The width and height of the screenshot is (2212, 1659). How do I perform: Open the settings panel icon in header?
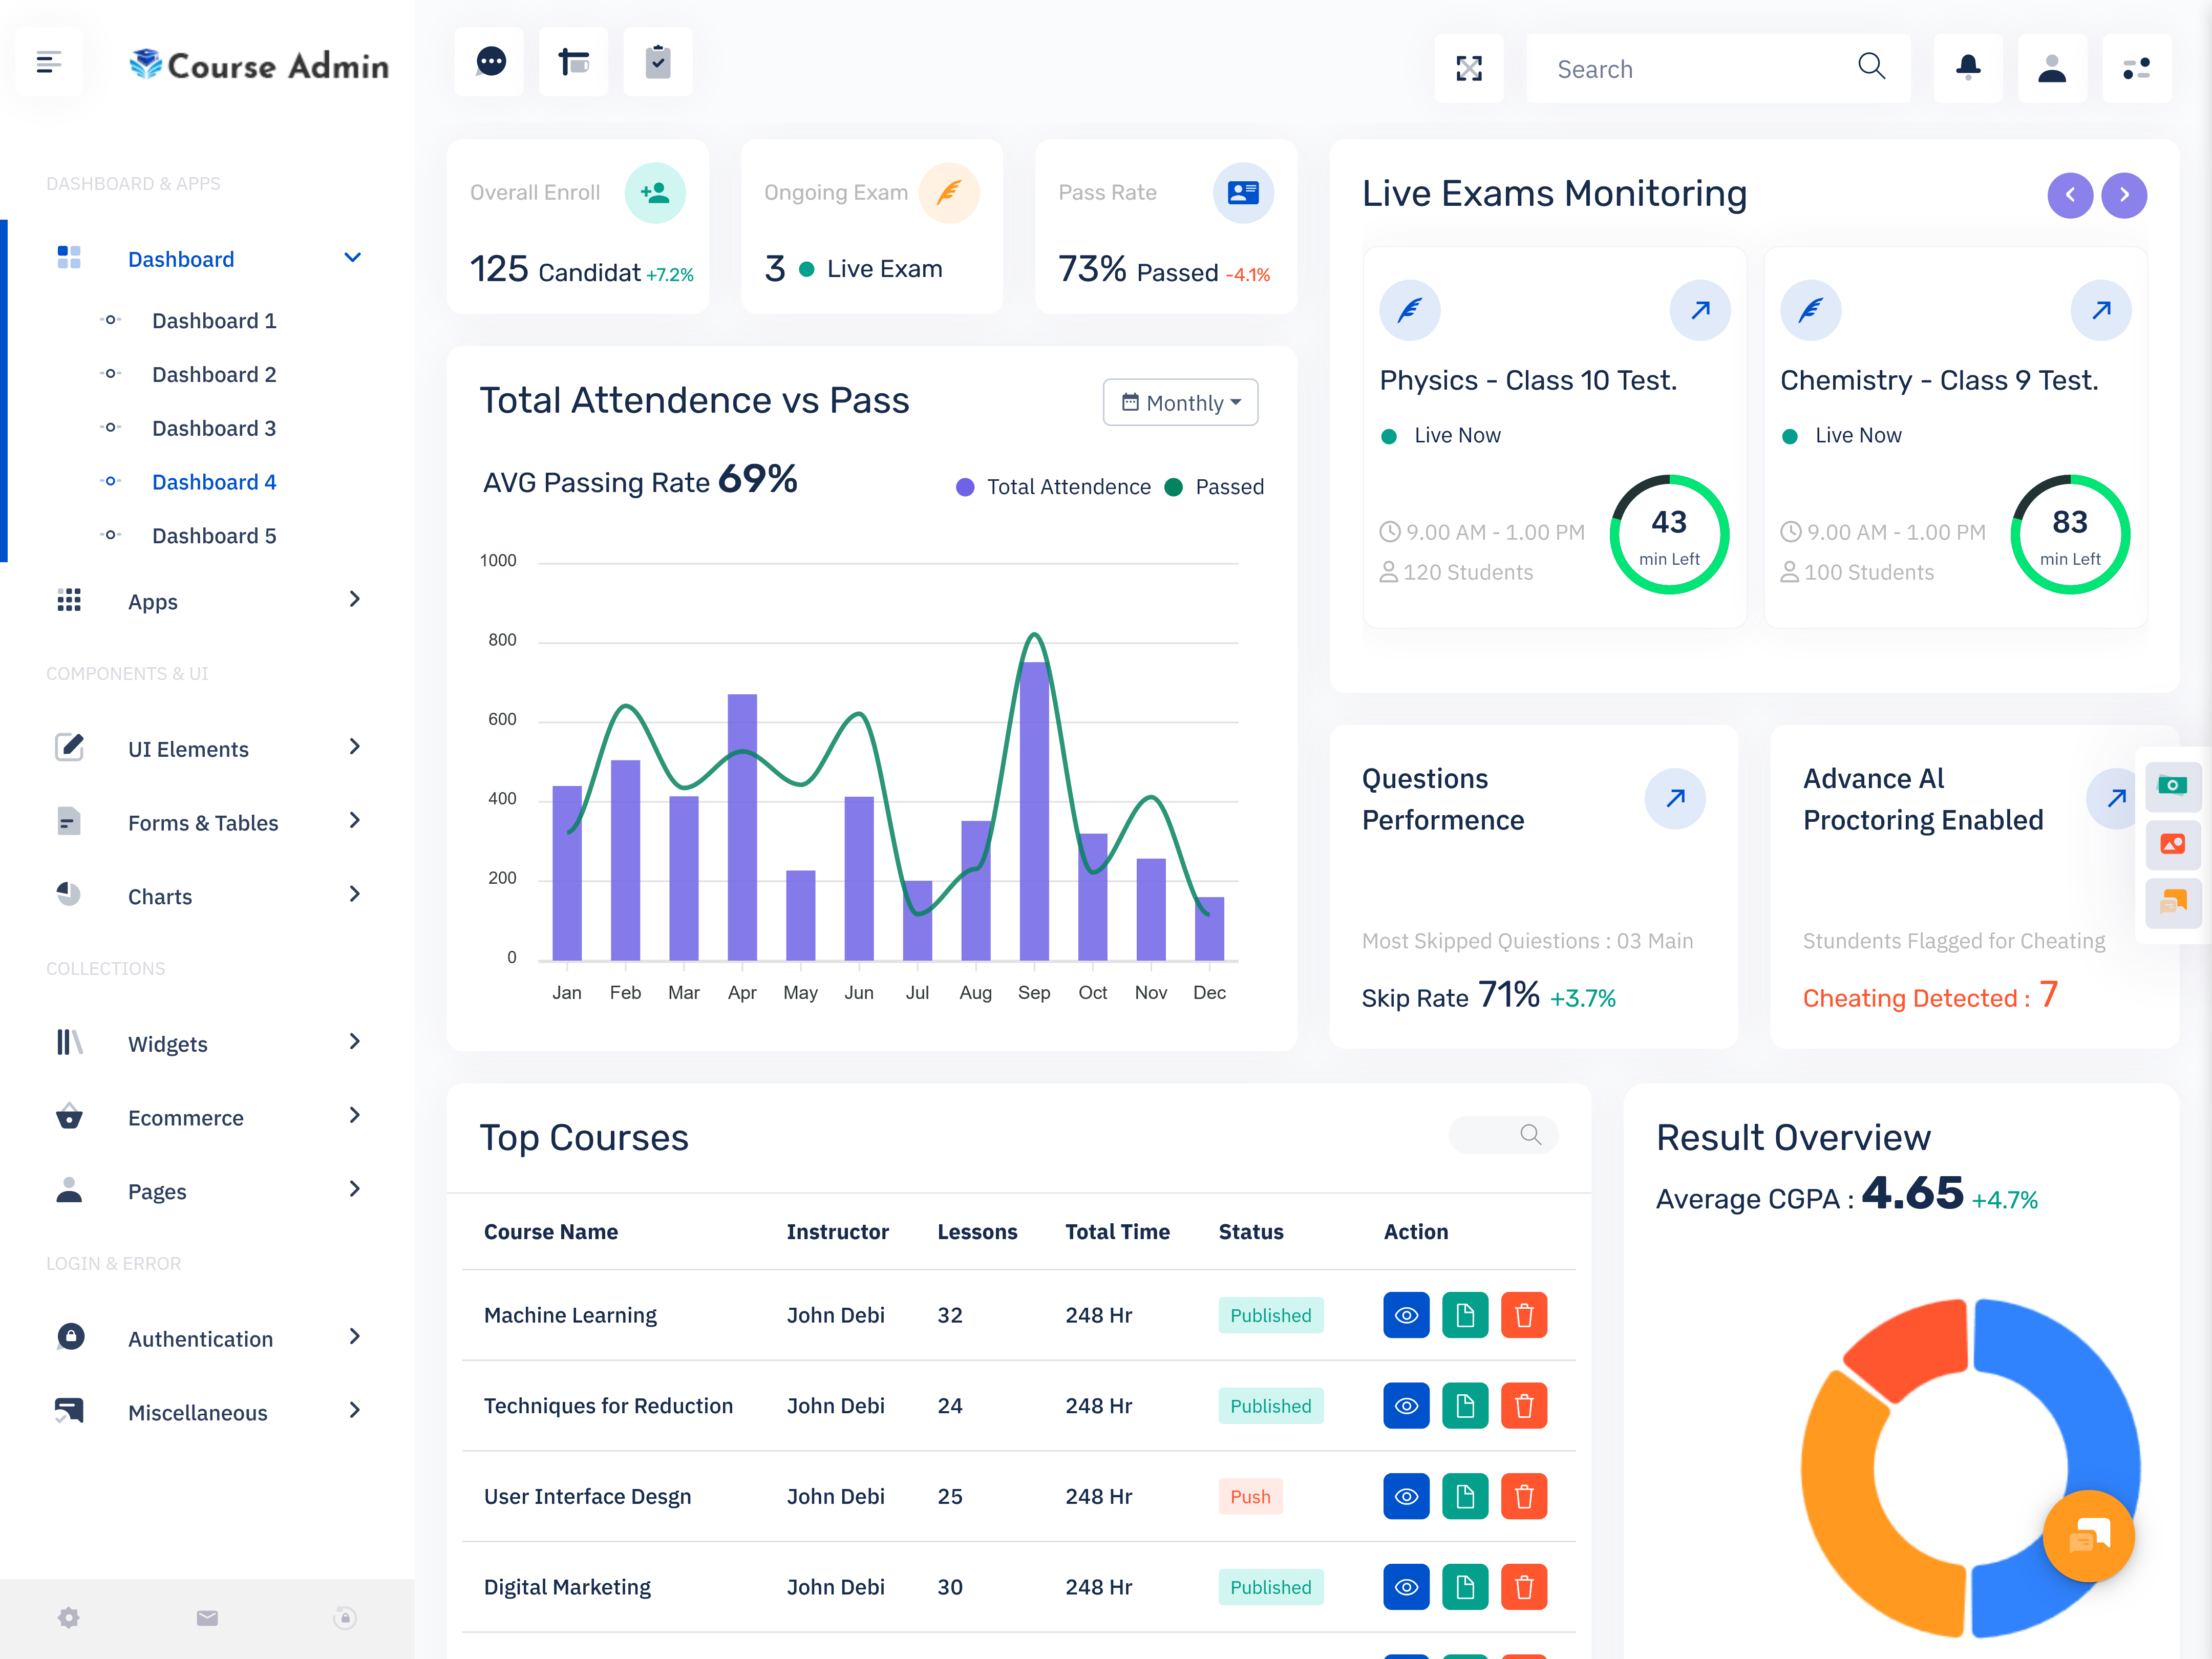click(2137, 68)
